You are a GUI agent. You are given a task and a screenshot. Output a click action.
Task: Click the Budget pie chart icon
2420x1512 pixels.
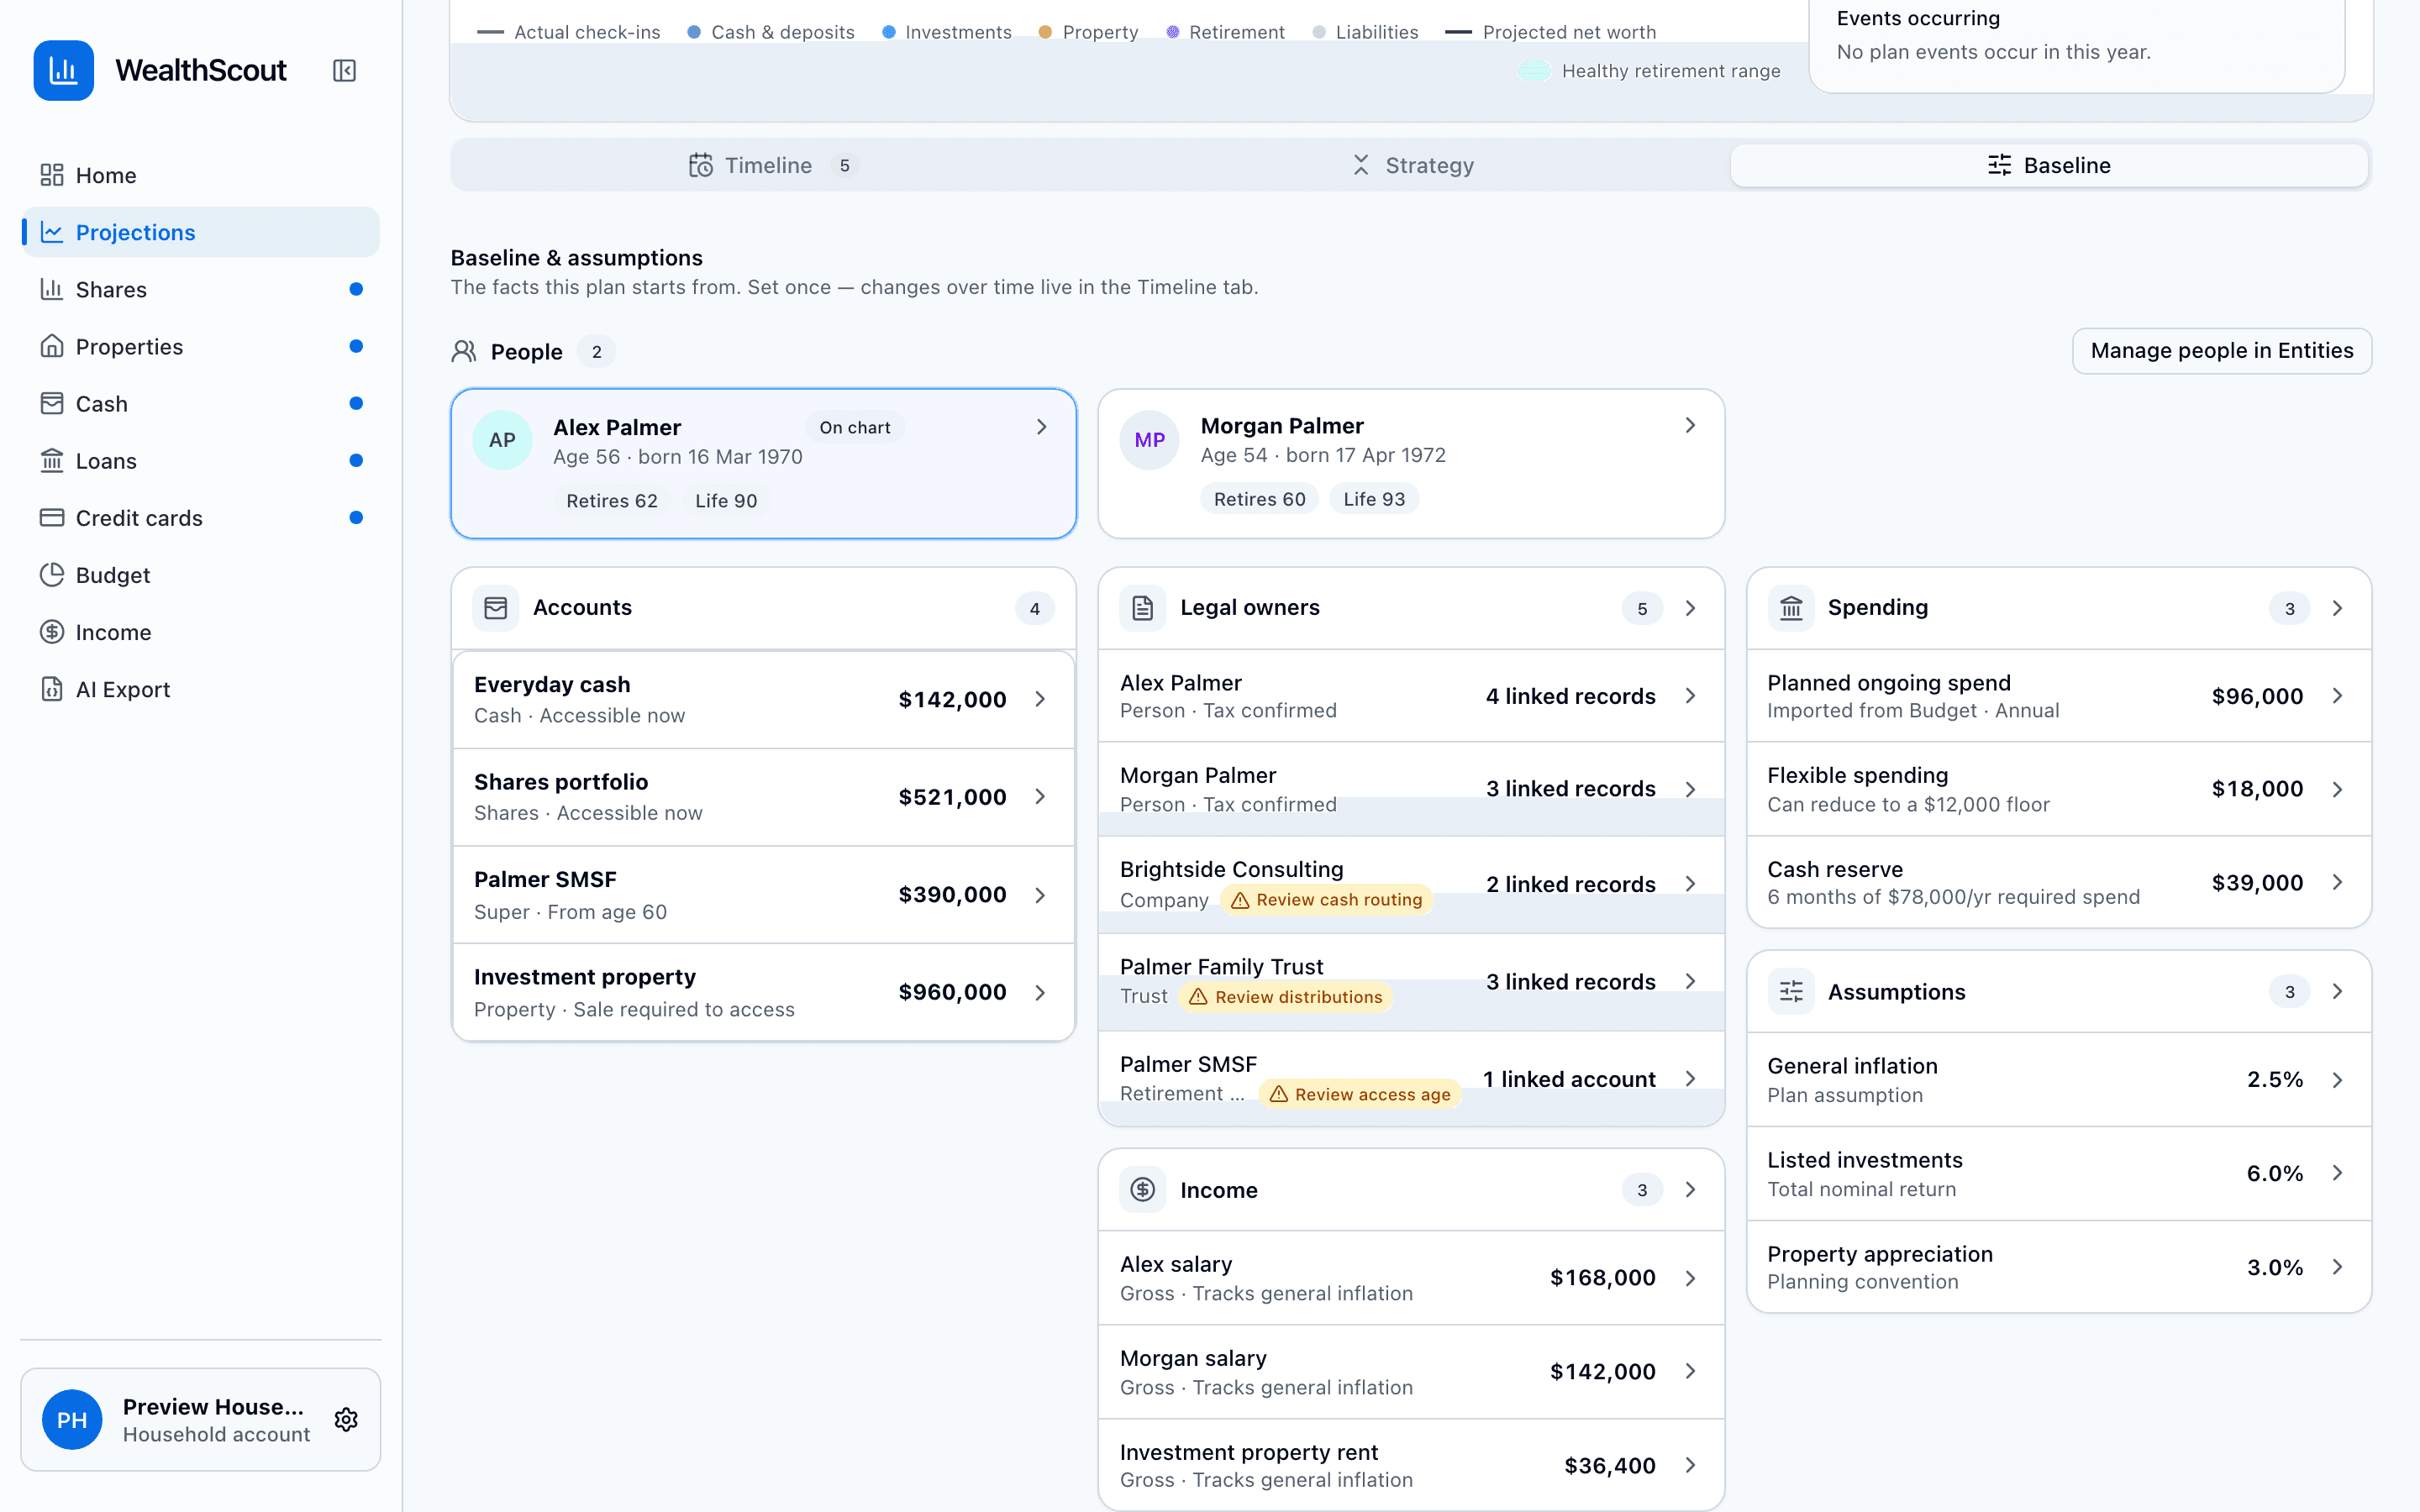52,574
